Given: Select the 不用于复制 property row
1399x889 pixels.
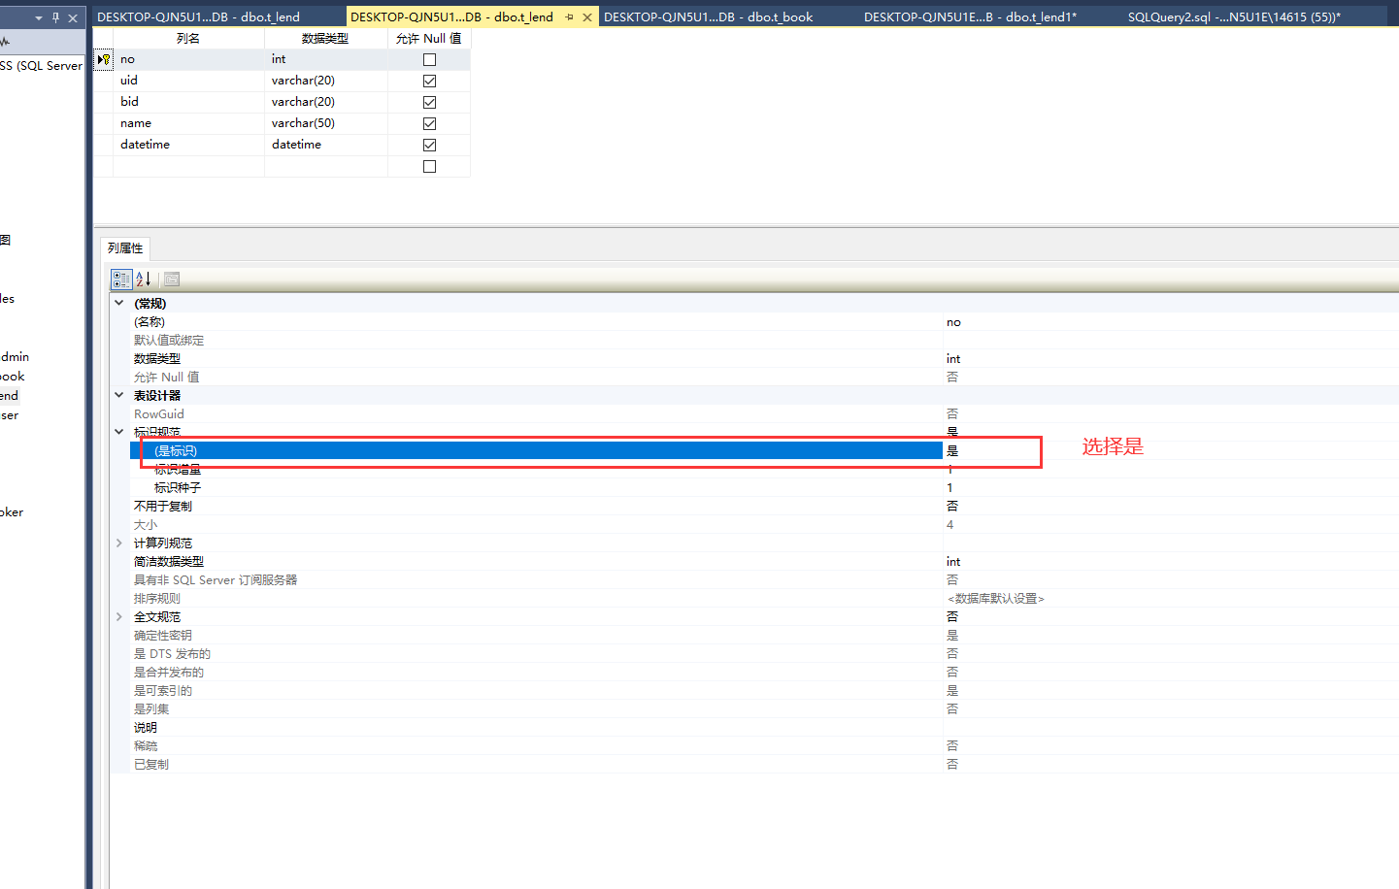Looking at the screenshot, I should 764,507.
